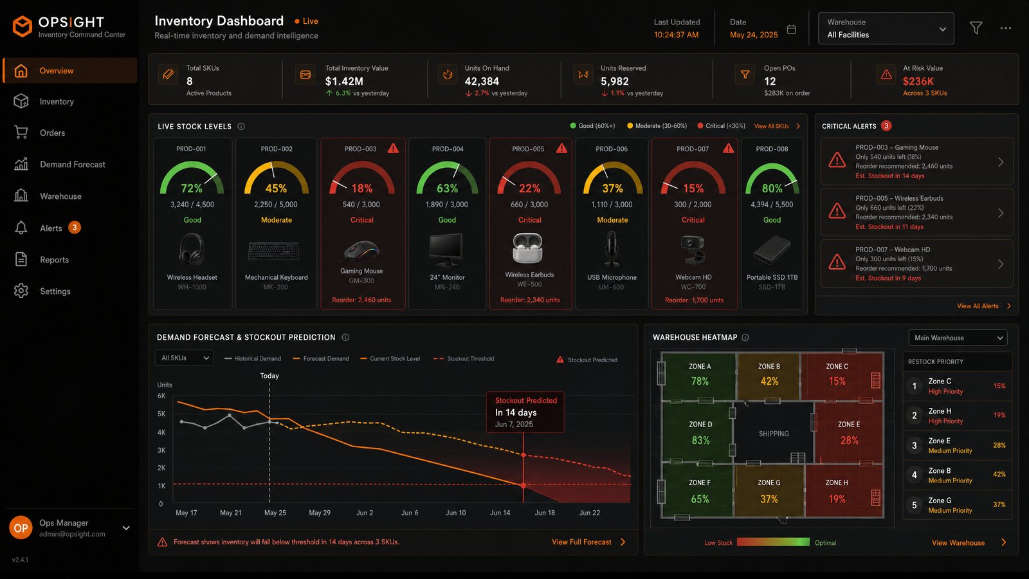Screen dimensions: 1029x579
Task: Click the Demand Forecast info icon
Action: [345, 338]
